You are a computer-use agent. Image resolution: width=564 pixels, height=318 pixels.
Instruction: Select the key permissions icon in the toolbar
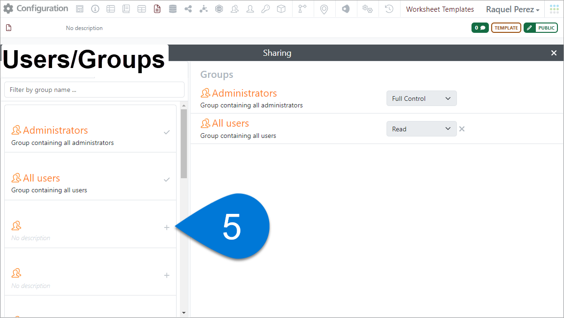(265, 8)
